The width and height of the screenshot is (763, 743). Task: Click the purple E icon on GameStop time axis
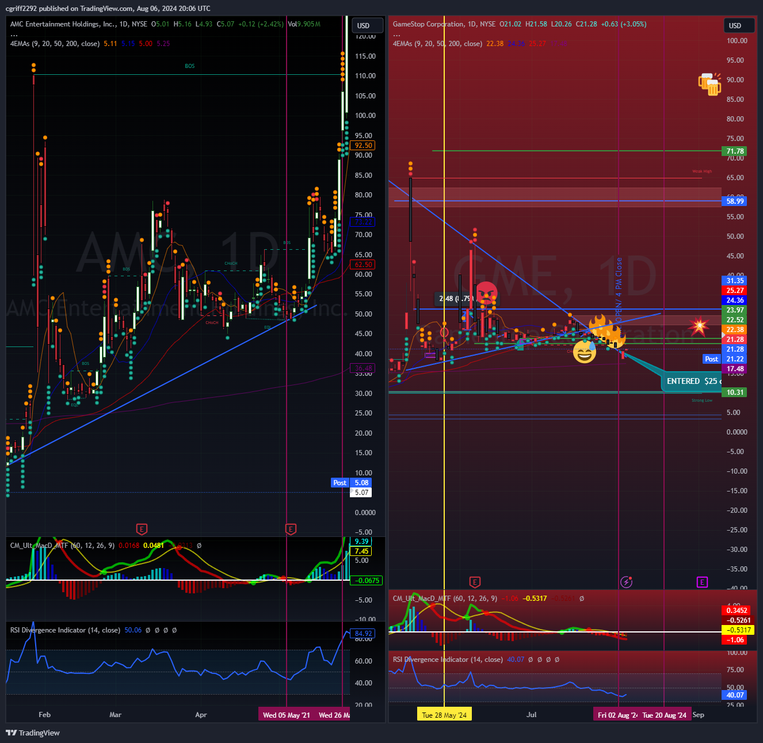point(702,582)
